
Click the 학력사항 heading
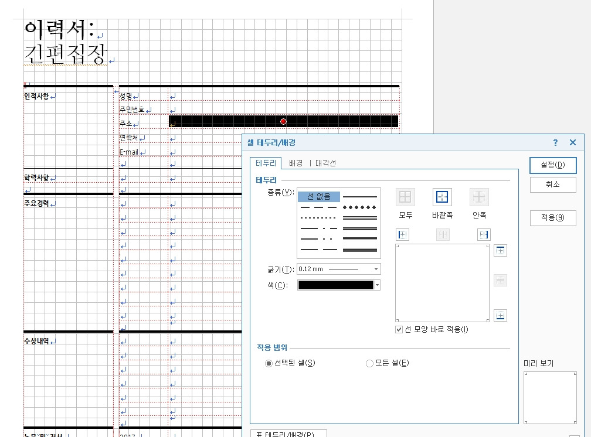36,177
